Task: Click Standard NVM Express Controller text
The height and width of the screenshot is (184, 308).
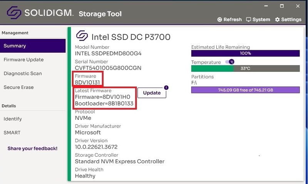Action: click(x=120, y=161)
